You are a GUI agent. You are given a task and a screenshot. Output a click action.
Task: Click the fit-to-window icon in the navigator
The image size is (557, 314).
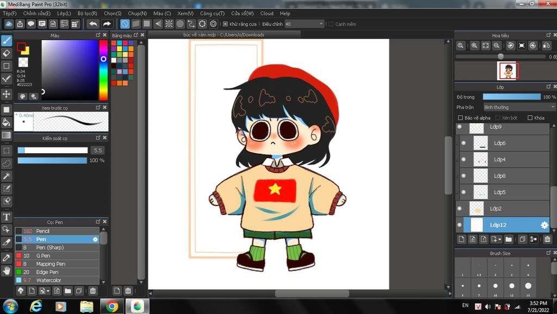[x=486, y=46]
